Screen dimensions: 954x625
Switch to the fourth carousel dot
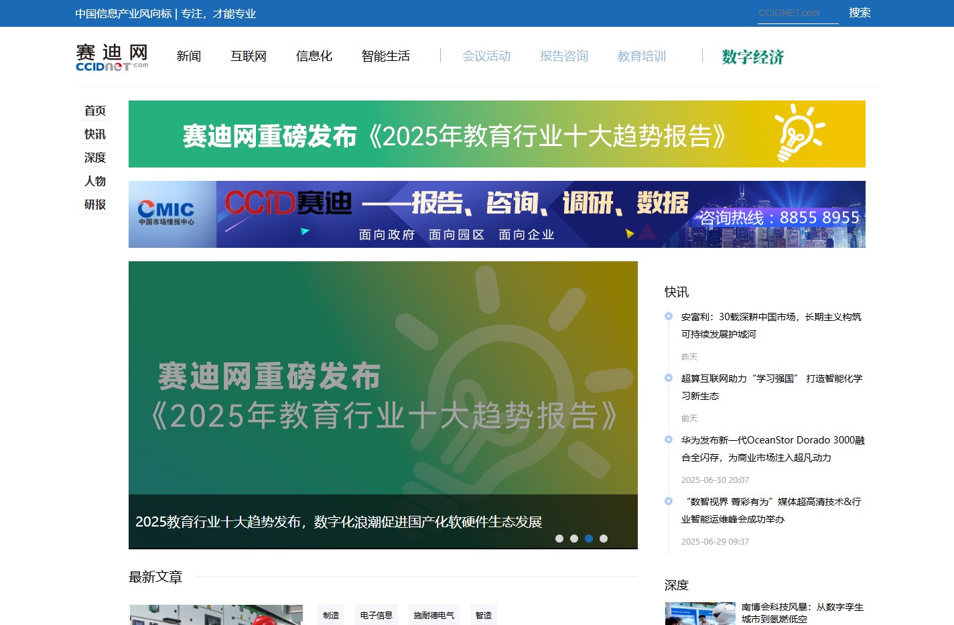pos(604,539)
